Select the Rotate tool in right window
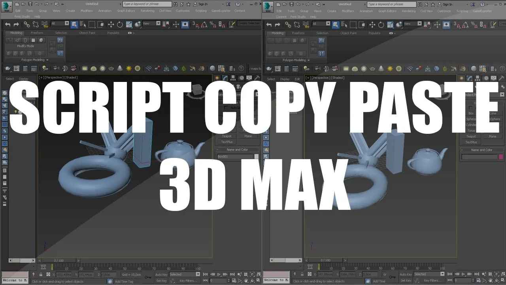This screenshot has width=506, height=285. (x=381, y=25)
